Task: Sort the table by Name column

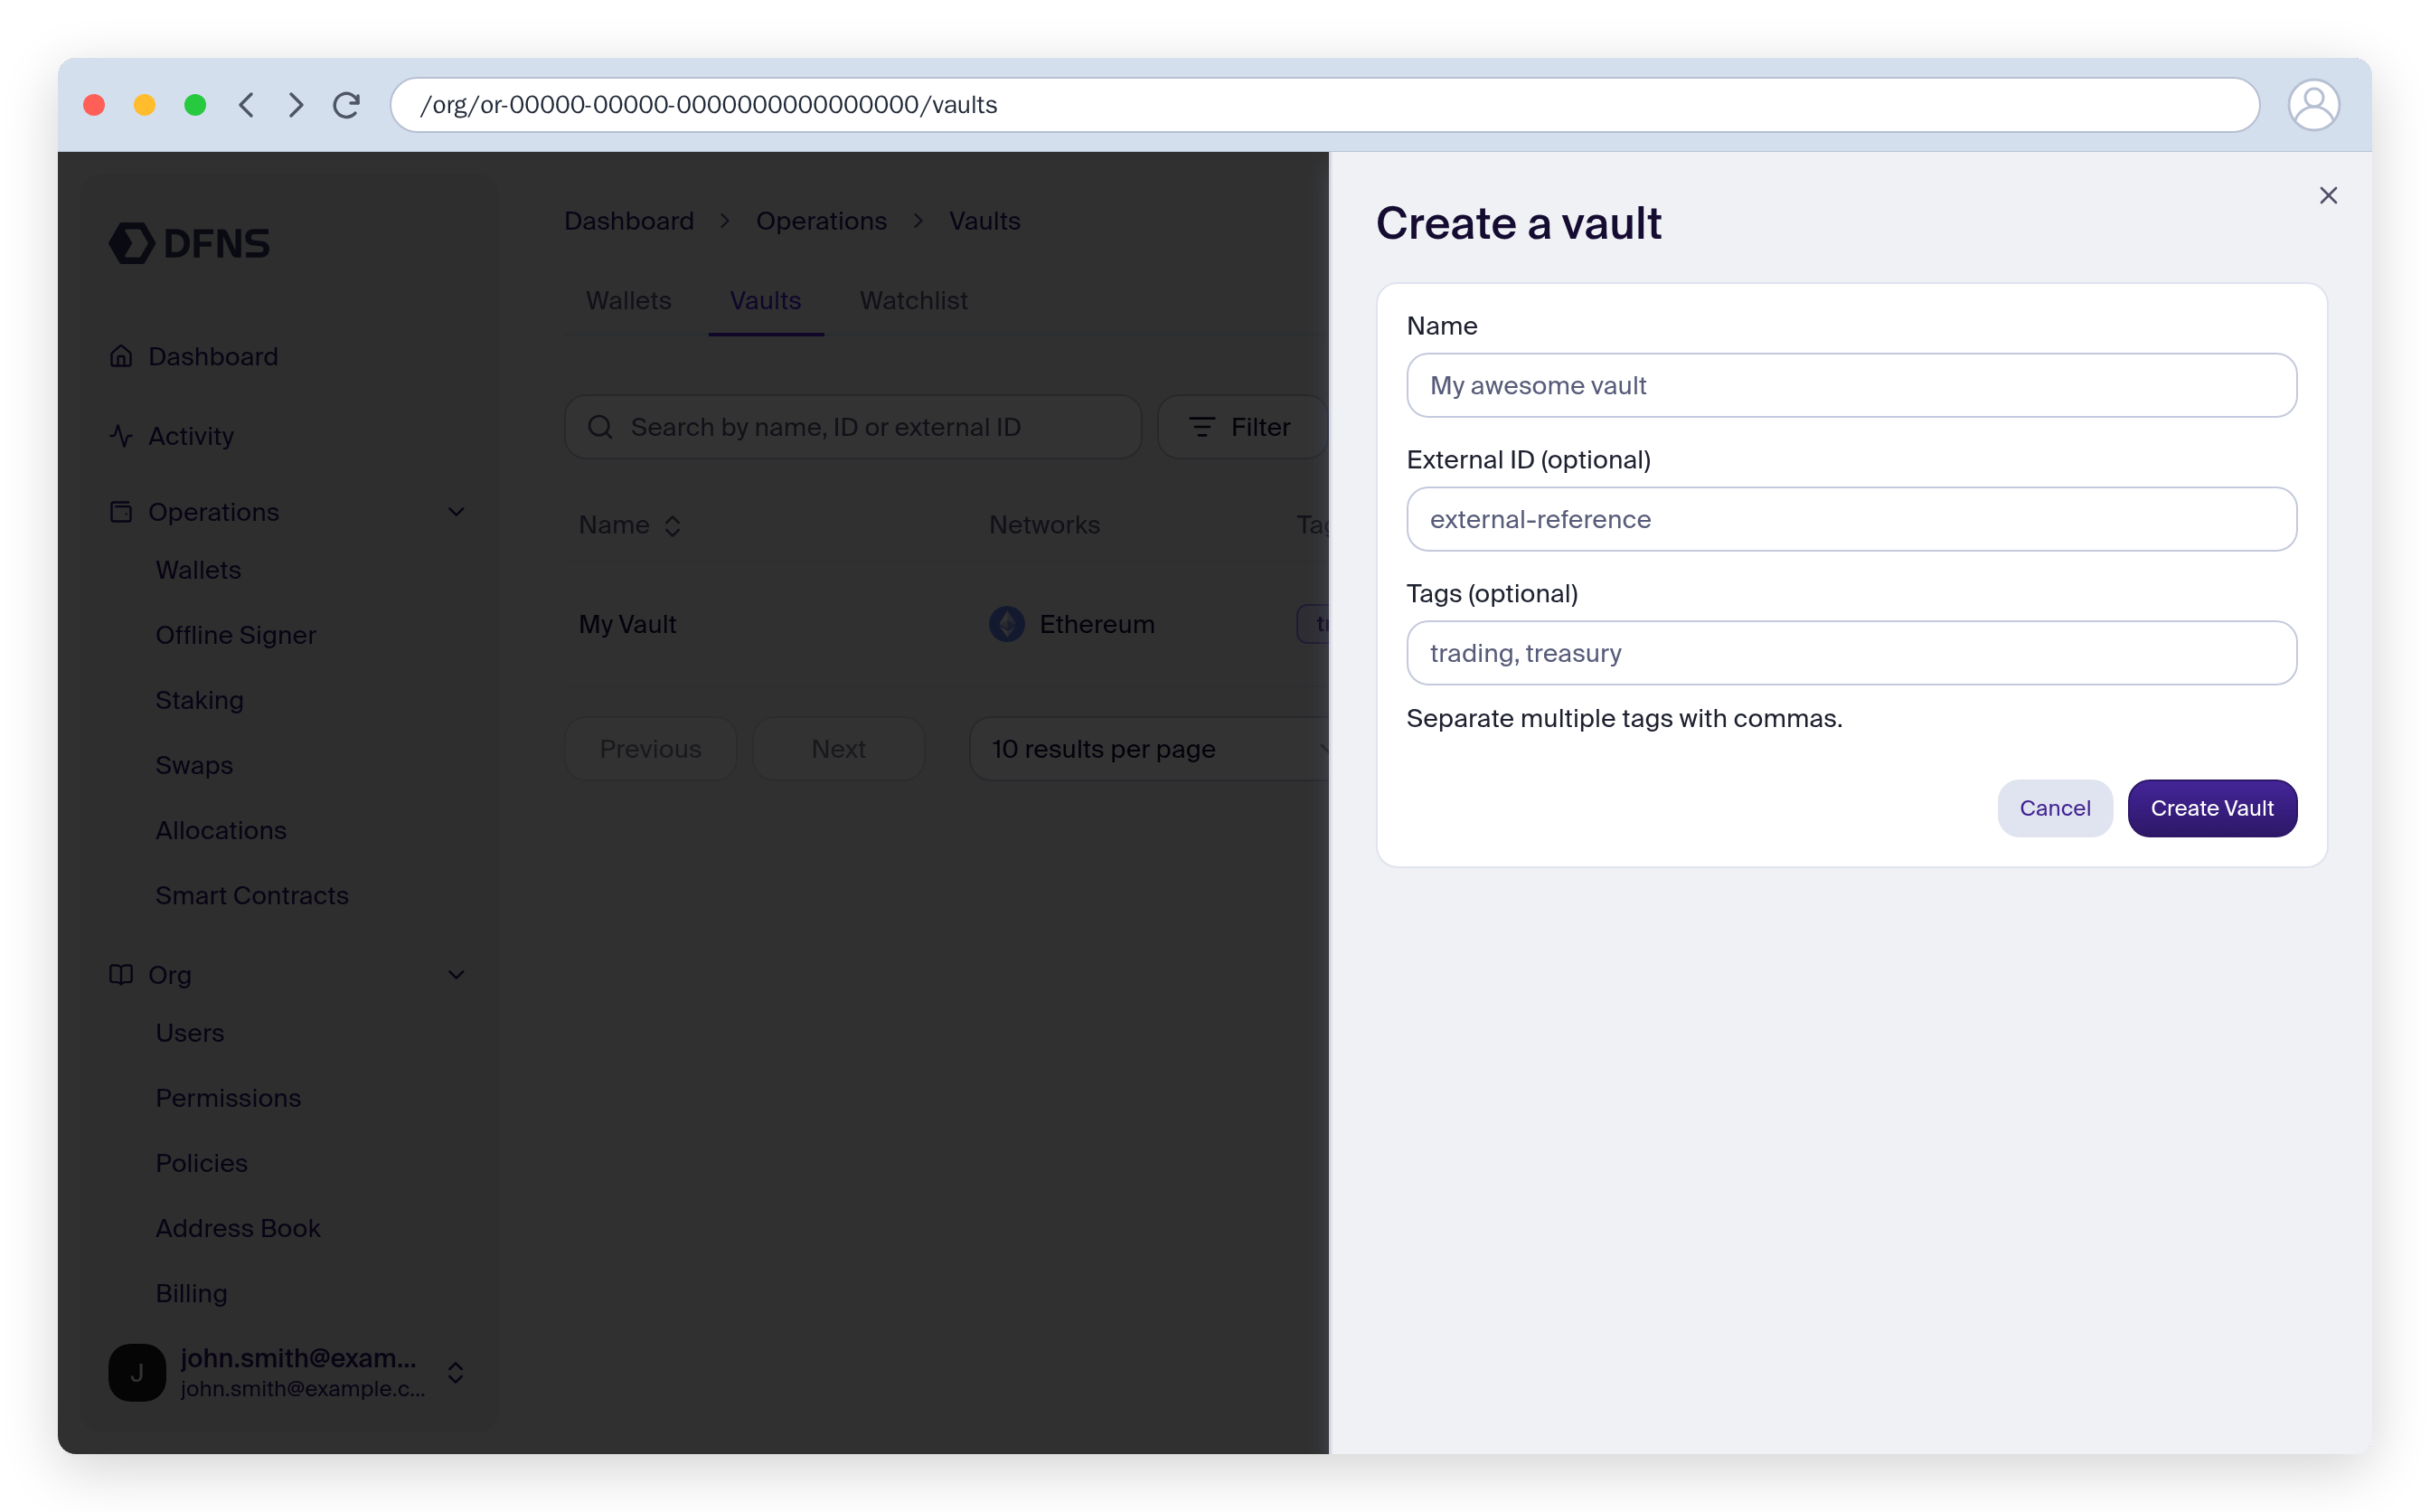Action: 630,525
